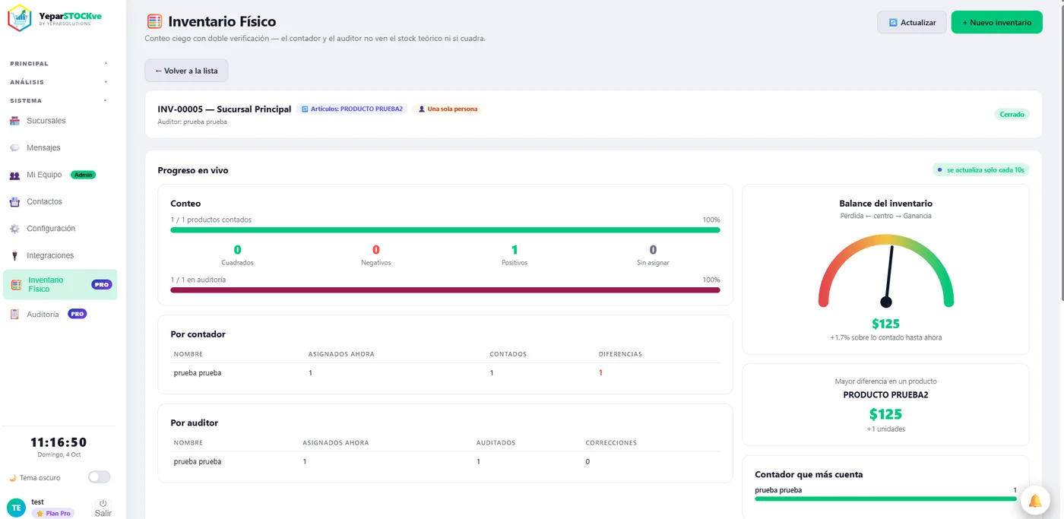The width and height of the screenshot is (1064, 519).
Task: Click the moon icon beside Tema oscuro
Action: click(x=13, y=478)
